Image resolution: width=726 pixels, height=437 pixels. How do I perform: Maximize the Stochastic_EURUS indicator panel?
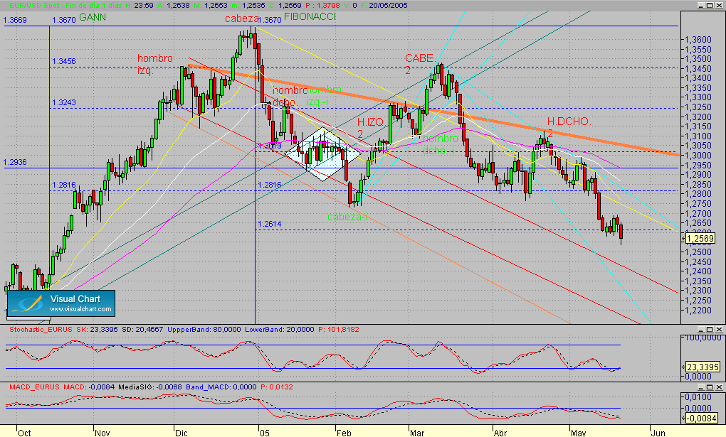pos(710,329)
